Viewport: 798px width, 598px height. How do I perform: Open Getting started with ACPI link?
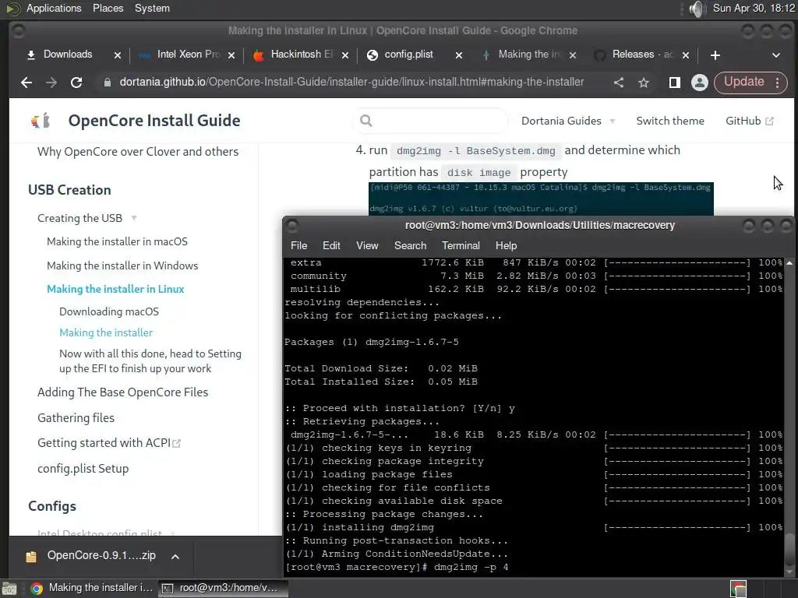(x=109, y=443)
